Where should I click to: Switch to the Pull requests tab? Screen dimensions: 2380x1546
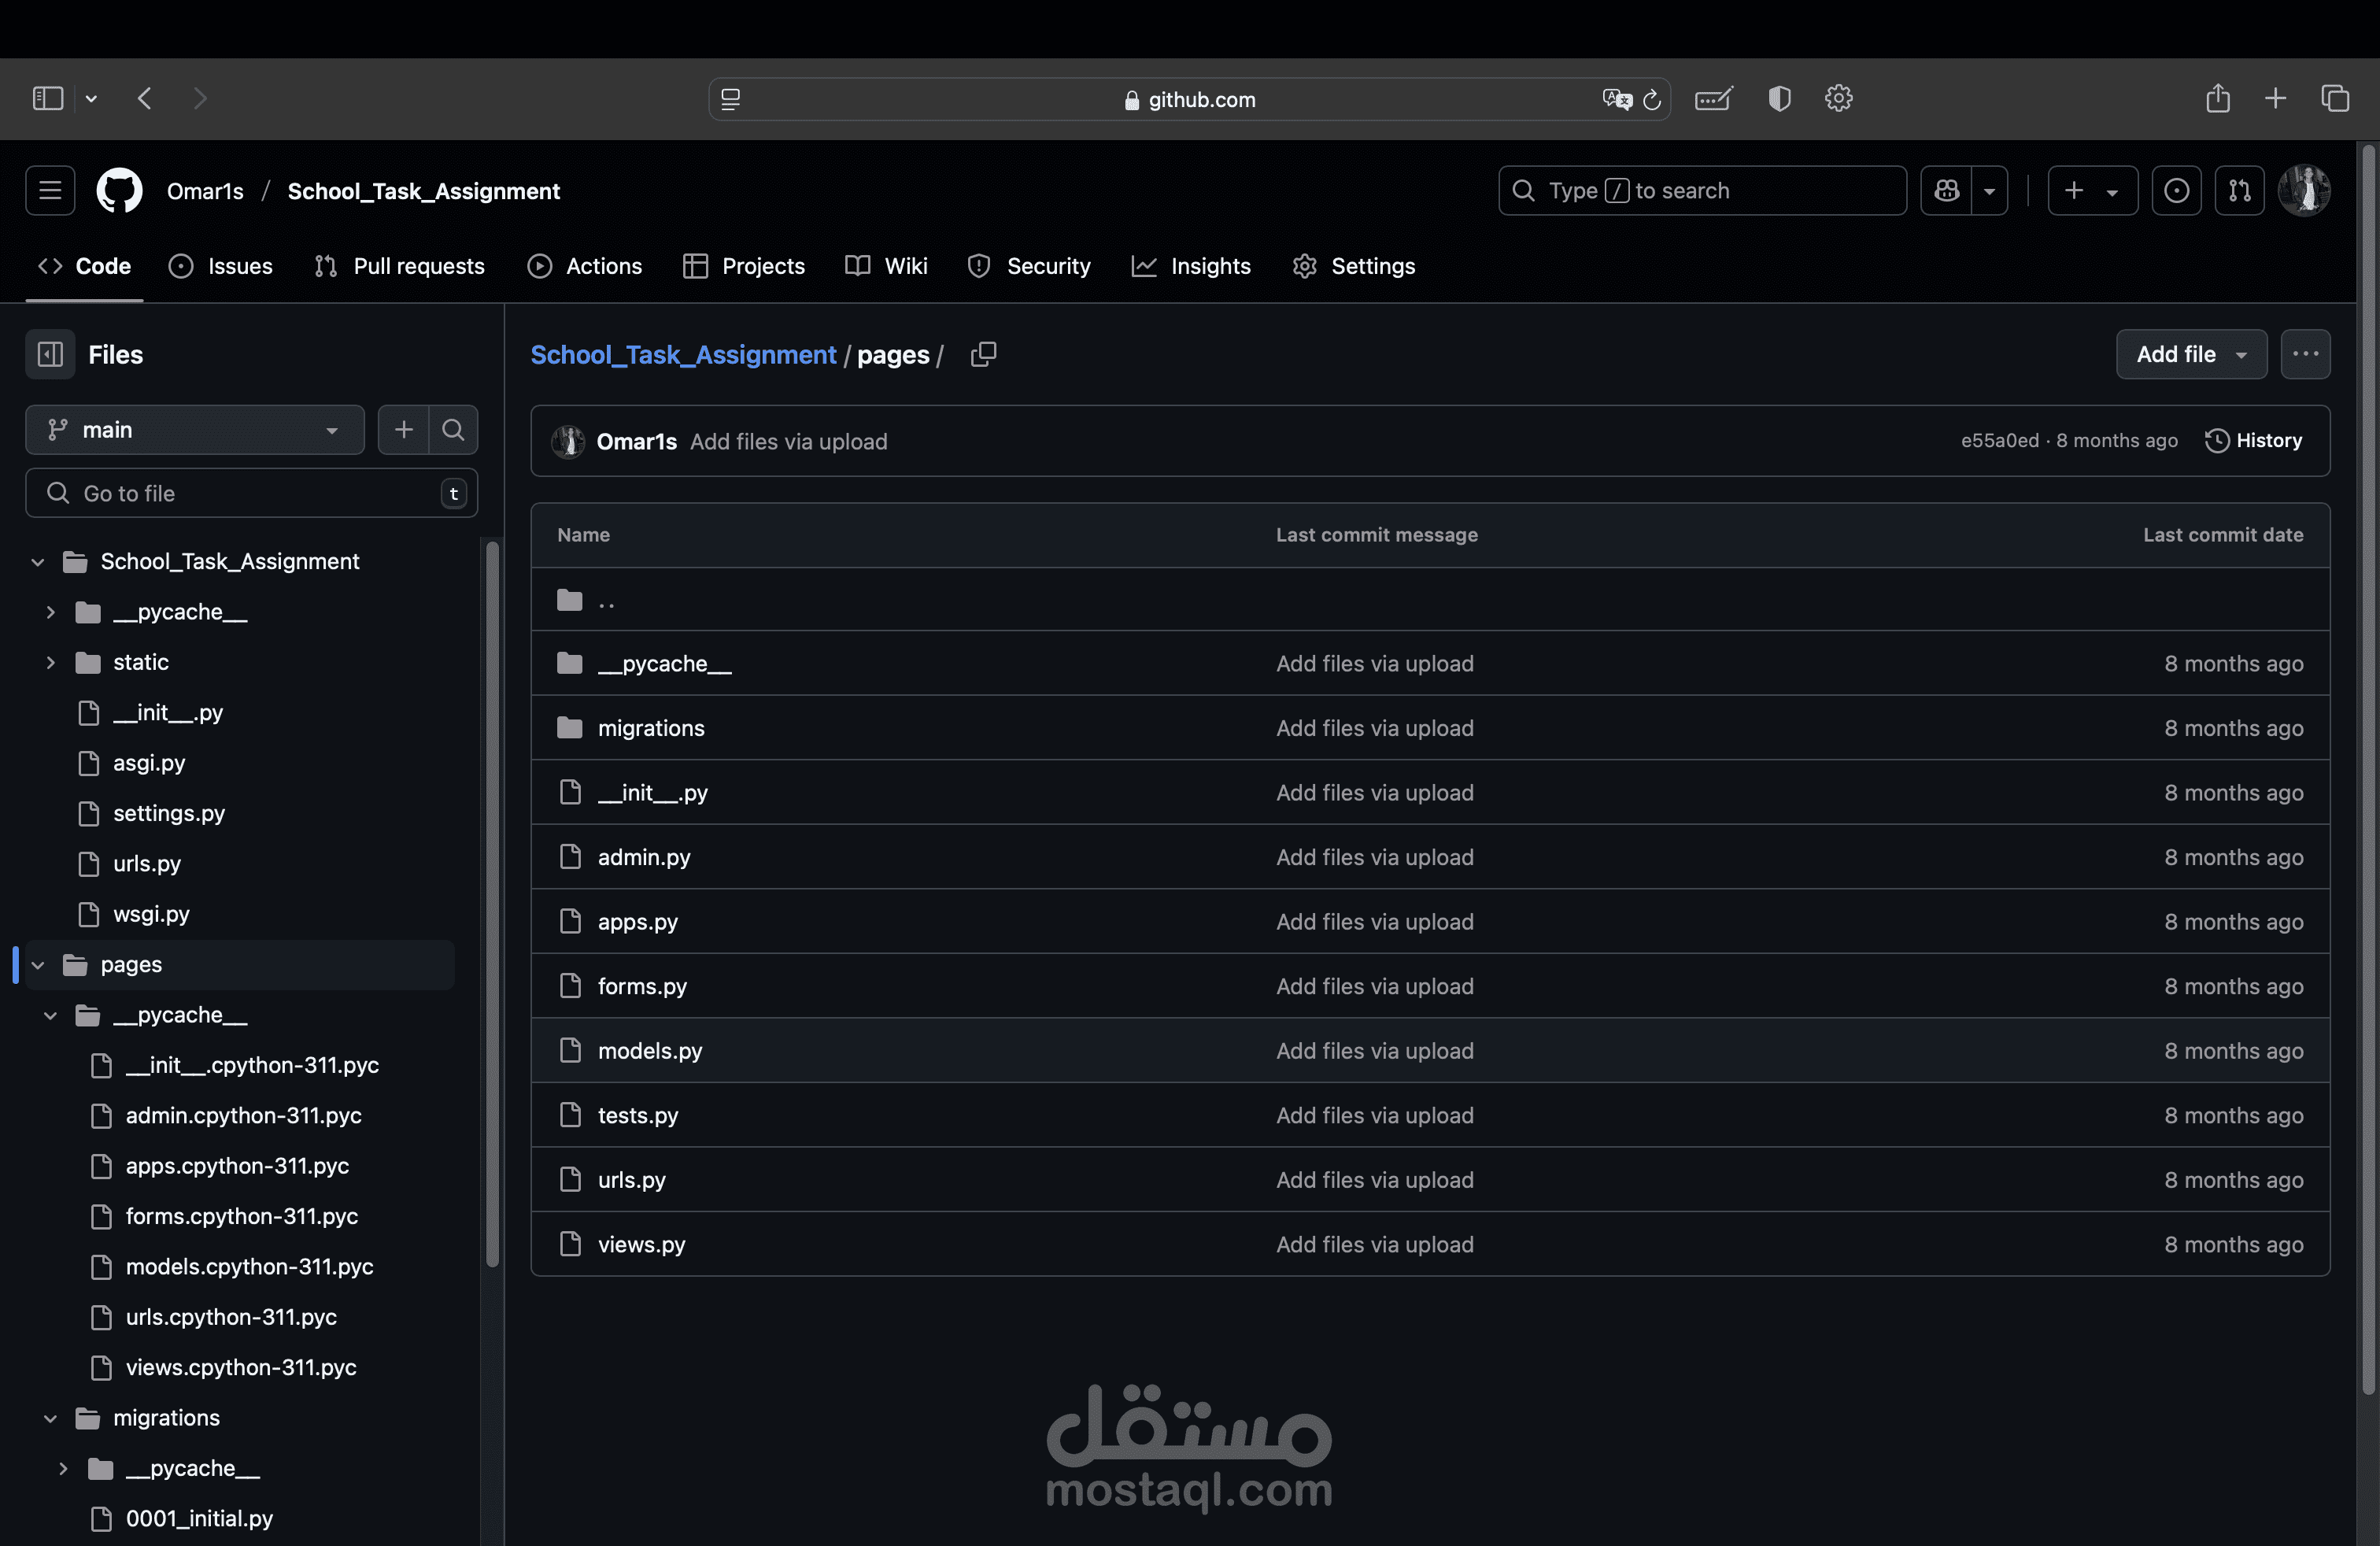click(x=399, y=266)
